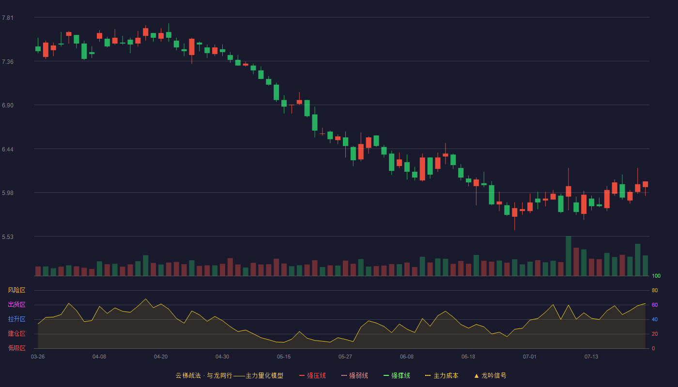Select the 6.90 price axis label

click(x=8, y=105)
